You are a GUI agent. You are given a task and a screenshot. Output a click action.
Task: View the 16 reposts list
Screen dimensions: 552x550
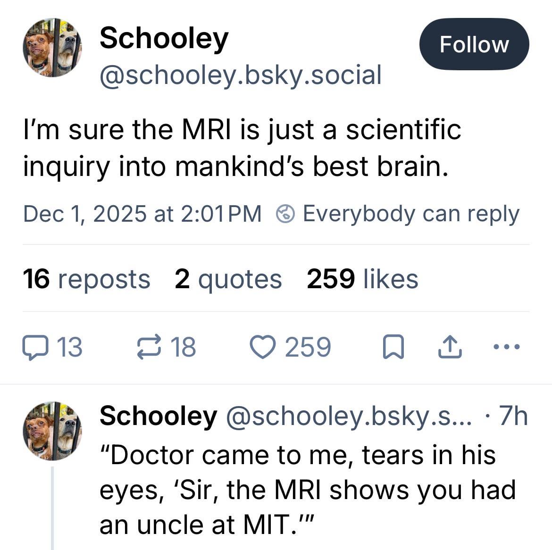pos(86,279)
